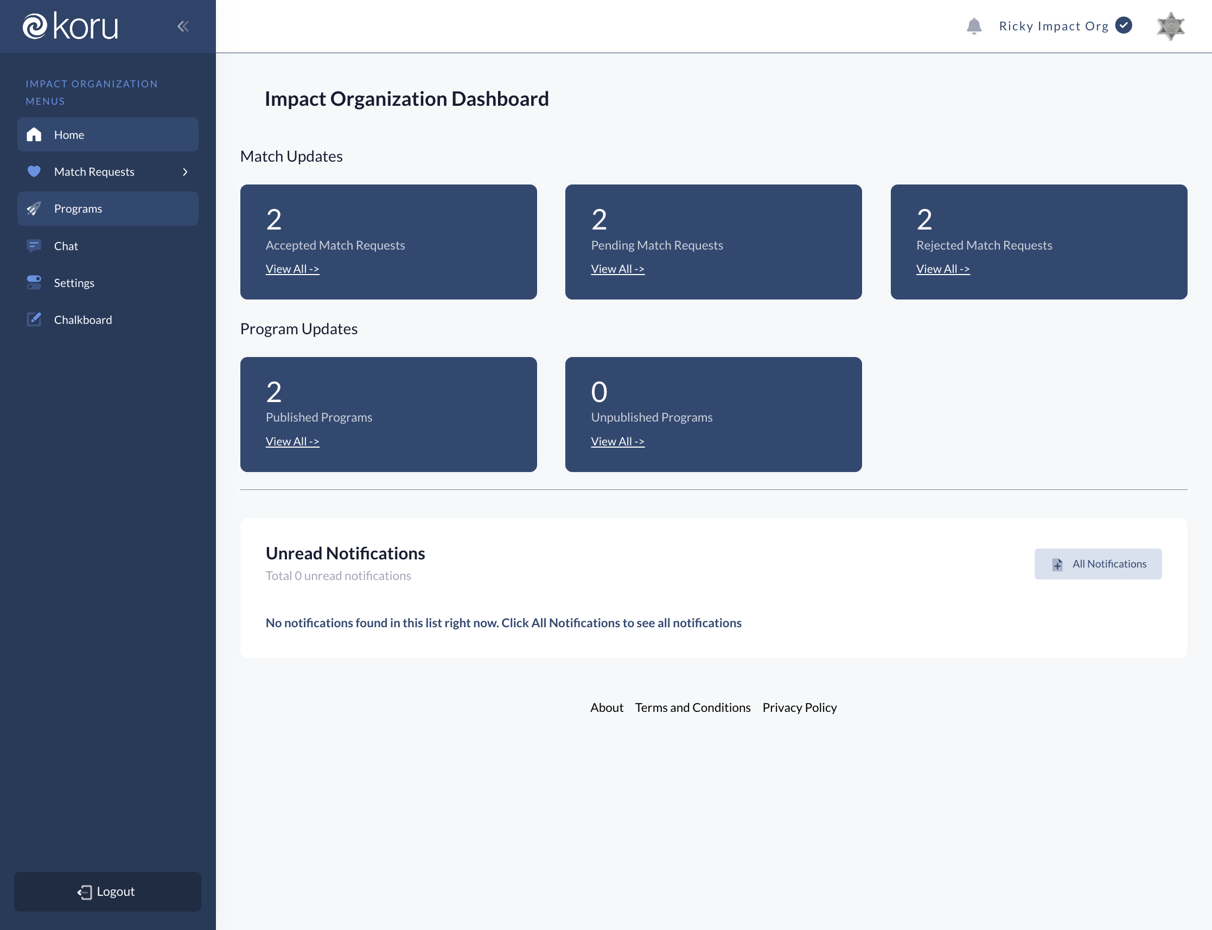This screenshot has height=930, width=1212.
Task: Click the Accepted Match Requests label
Action: click(x=335, y=245)
